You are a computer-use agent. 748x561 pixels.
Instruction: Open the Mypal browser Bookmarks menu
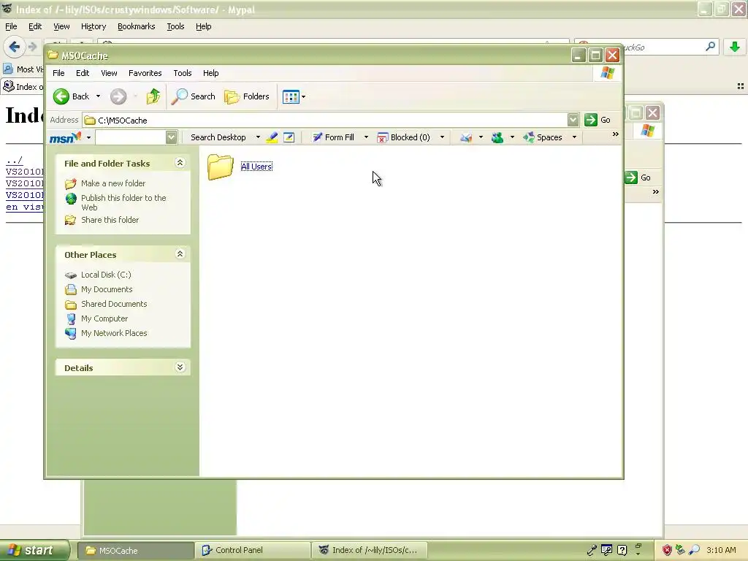click(137, 26)
